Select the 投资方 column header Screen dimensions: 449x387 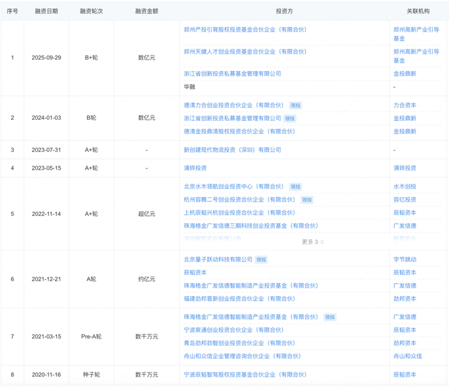click(284, 11)
